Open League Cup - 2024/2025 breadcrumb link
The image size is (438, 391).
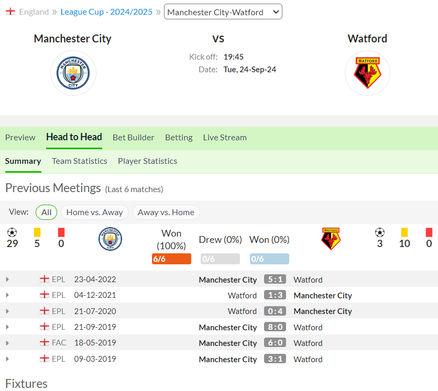[106, 12]
